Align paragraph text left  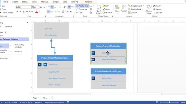coord(49,12)
